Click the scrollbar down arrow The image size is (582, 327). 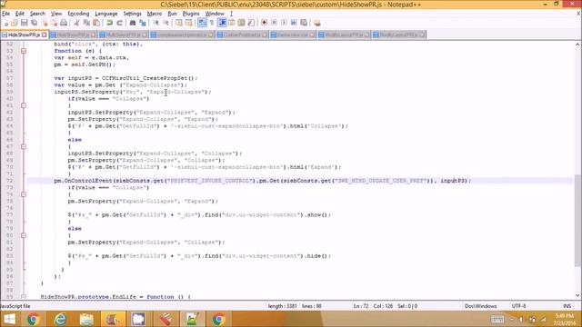pyautogui.click(x=577, y=295)
